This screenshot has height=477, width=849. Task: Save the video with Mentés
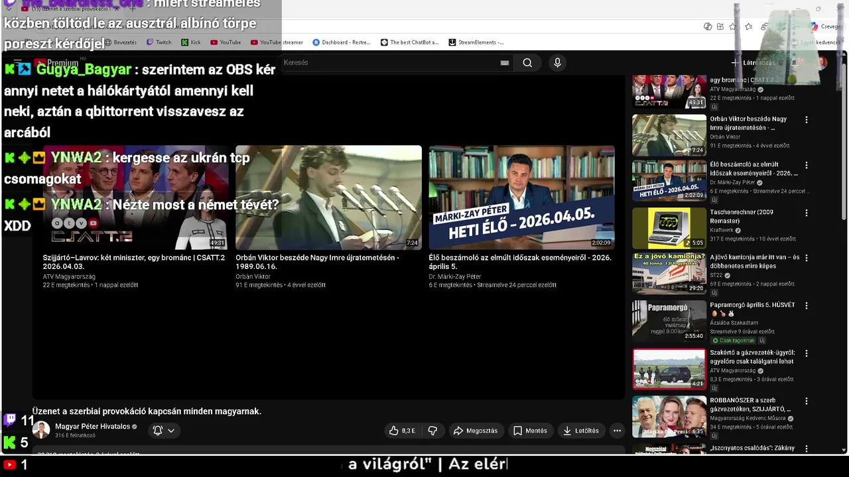point(530,431)
